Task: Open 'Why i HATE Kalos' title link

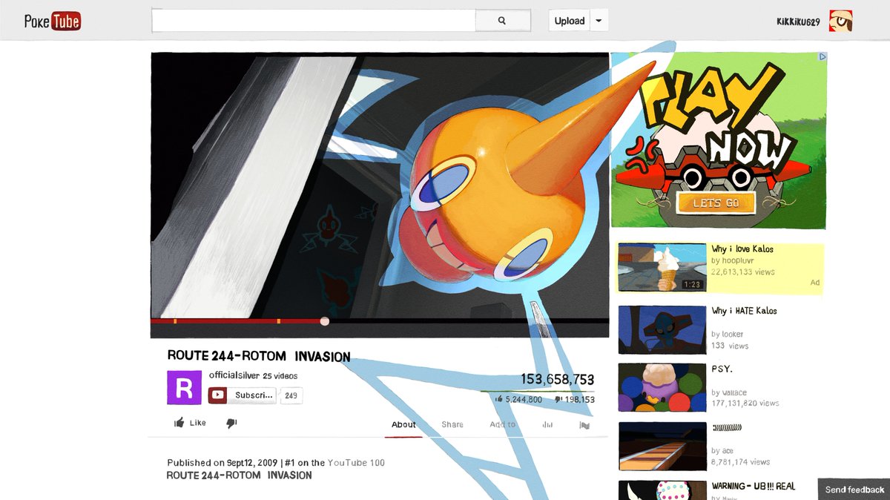Action: point(745,311)
